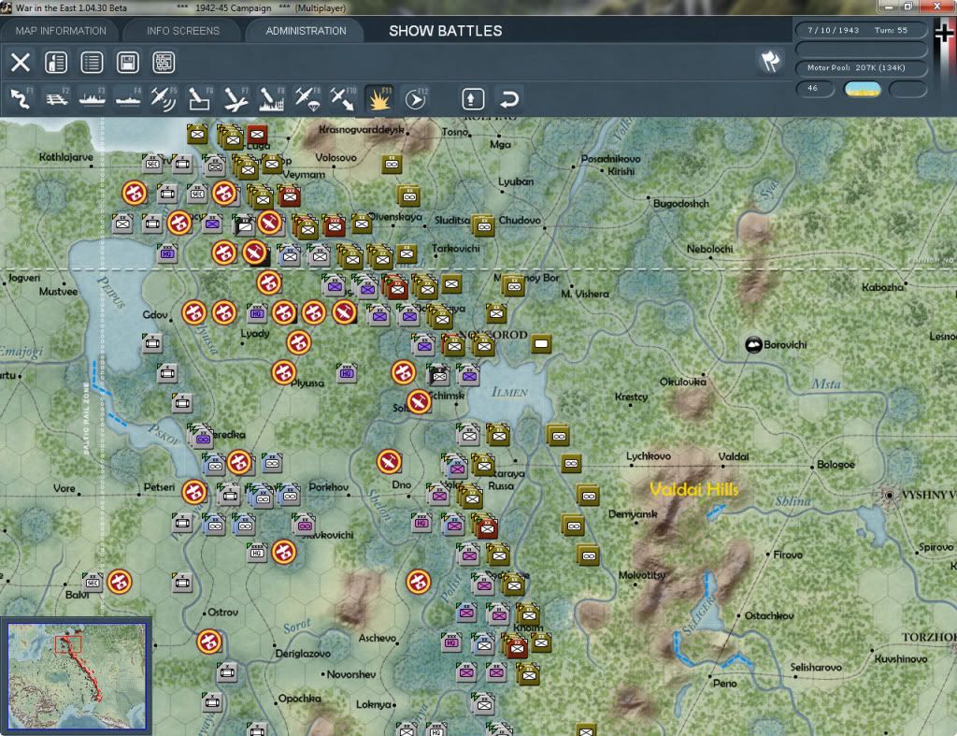Screen dimensions: 957x736
Task: Click the F12 end turn icon
Action: tap(415, 99)
